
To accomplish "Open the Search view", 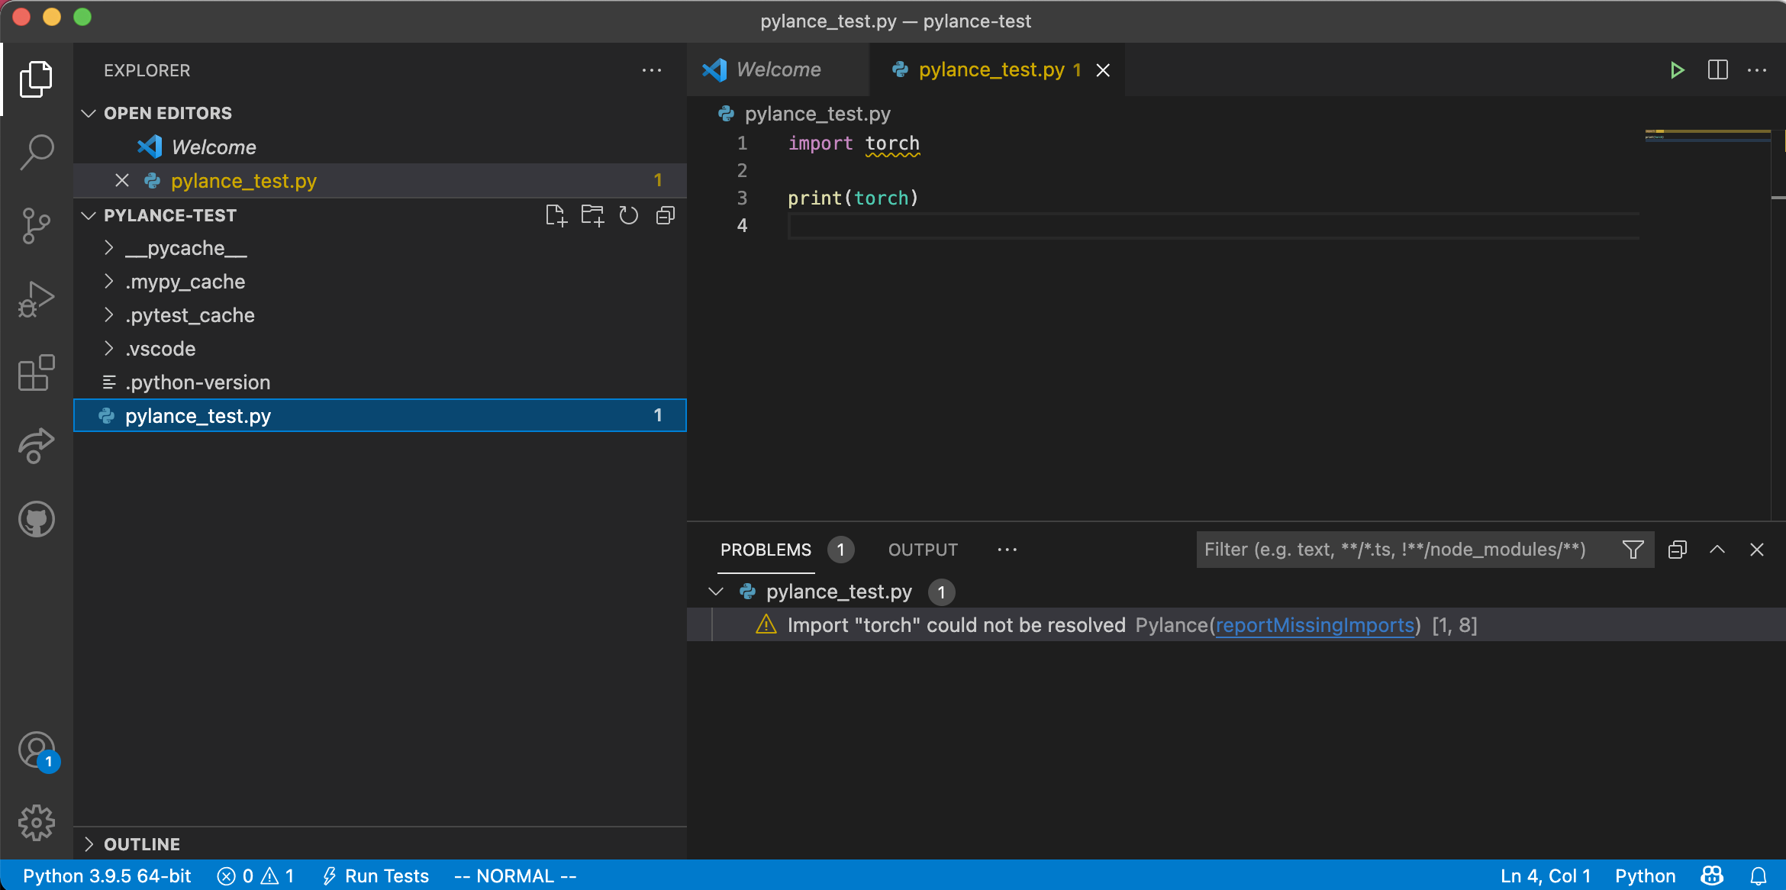I will click(36, 152).
